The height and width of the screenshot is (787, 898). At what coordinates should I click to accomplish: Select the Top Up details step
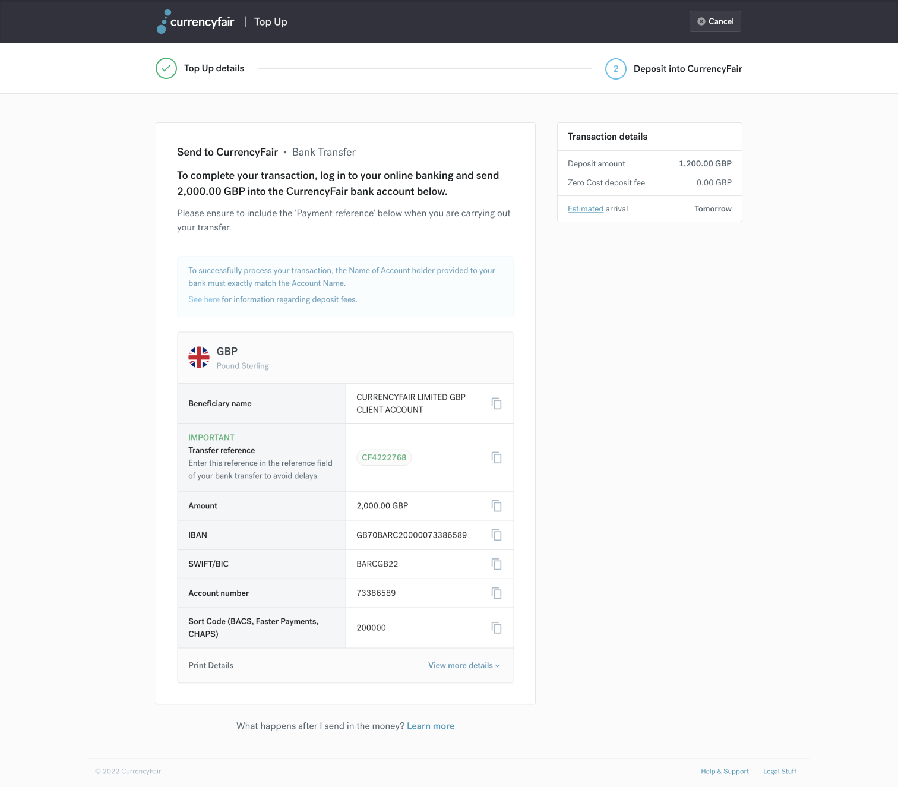213,68
